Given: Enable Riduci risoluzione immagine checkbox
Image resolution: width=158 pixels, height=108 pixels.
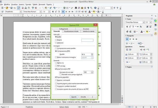Looking at the screenshot, I should coord(56,57).
